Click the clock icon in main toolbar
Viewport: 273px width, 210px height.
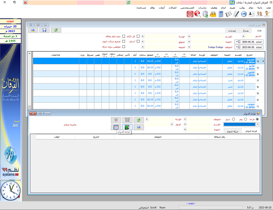pyautogui.click(x=243, y=14)
